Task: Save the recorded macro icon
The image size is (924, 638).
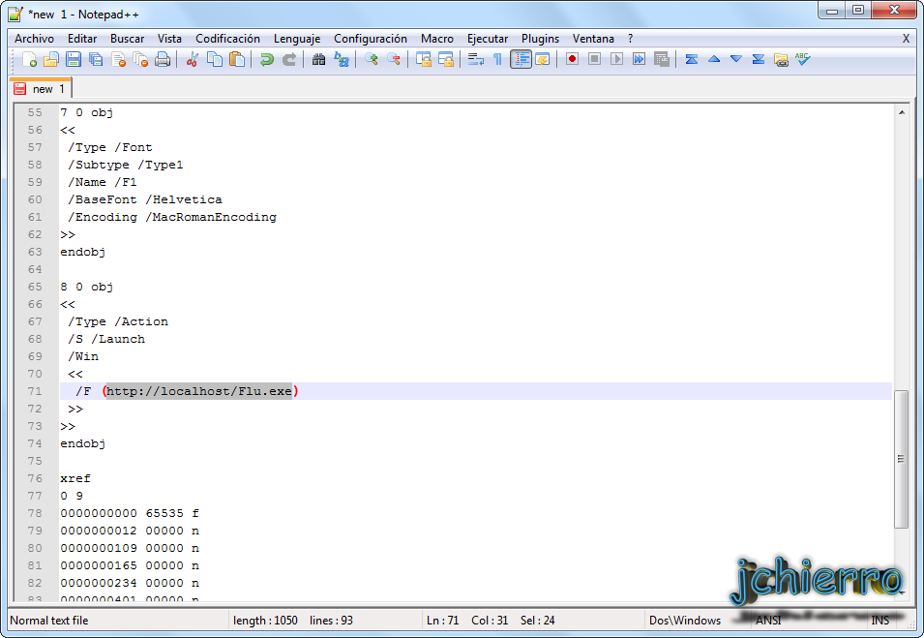Action: pos(661,60)
